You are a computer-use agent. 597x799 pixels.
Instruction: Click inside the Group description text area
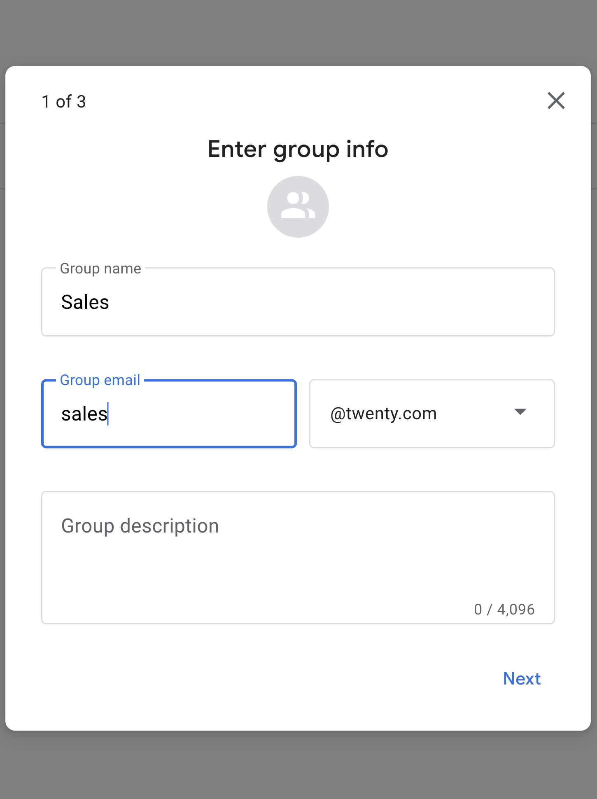(x=298, y=558)
